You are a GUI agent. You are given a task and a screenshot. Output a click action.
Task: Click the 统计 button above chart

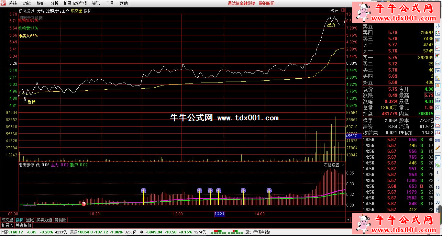pyautogui.click(x=334, y=11)
